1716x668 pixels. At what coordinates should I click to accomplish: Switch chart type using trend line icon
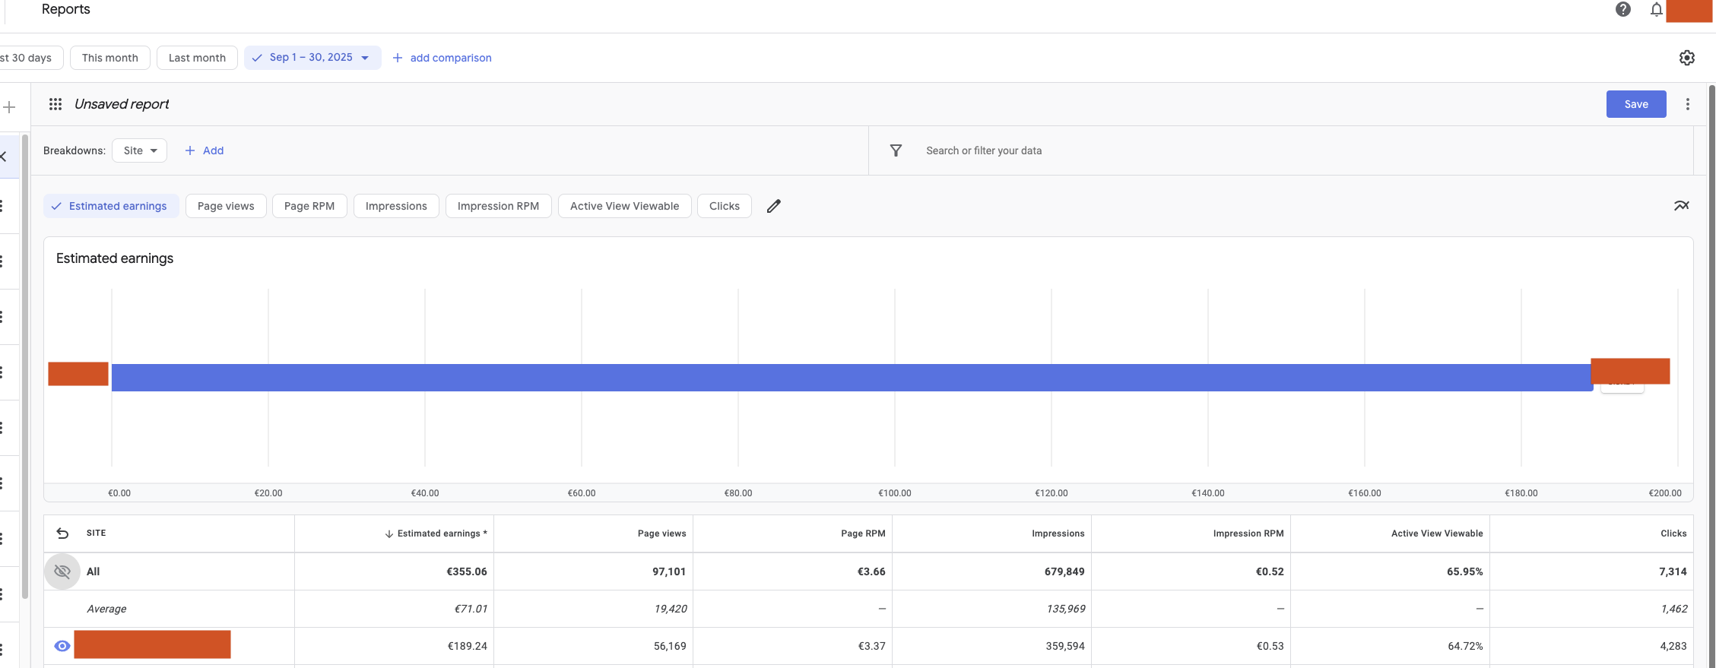(1681, 206)
